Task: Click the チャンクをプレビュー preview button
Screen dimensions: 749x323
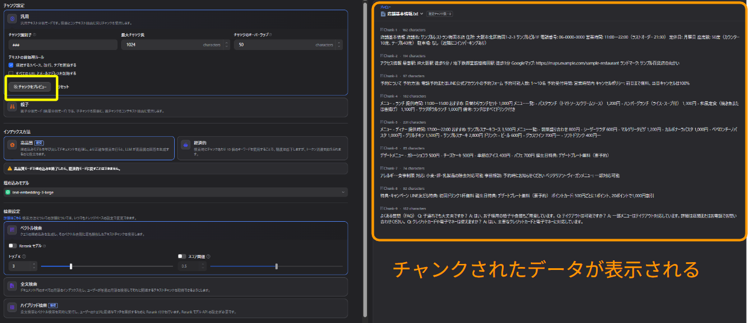Action: coord(29,87)
